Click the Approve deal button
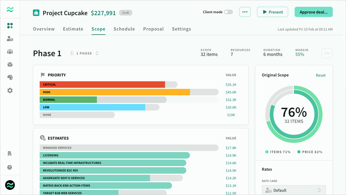This screenshot has width=346, height=195. pos(314,12)
